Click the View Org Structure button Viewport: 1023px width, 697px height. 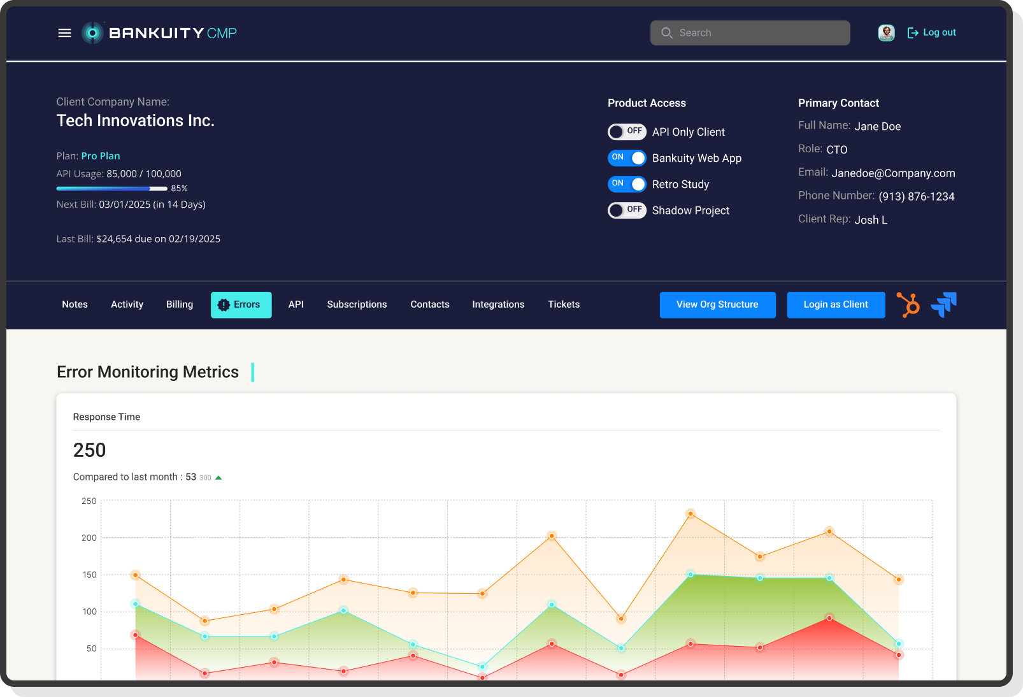tap(717, 305)
